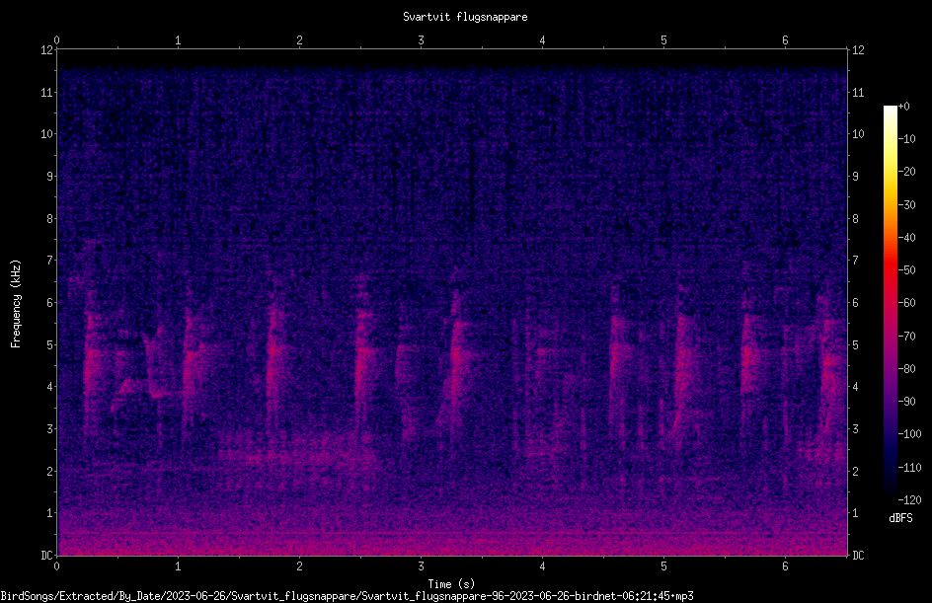Click the '-60' value on the color scale
Viewport: 932px width, 603px height.
(907, 303)
